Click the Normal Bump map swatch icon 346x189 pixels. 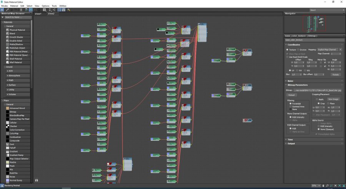(8, 181)
